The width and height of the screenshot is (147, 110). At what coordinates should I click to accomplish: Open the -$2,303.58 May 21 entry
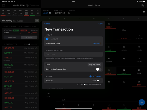click(21, 48)
